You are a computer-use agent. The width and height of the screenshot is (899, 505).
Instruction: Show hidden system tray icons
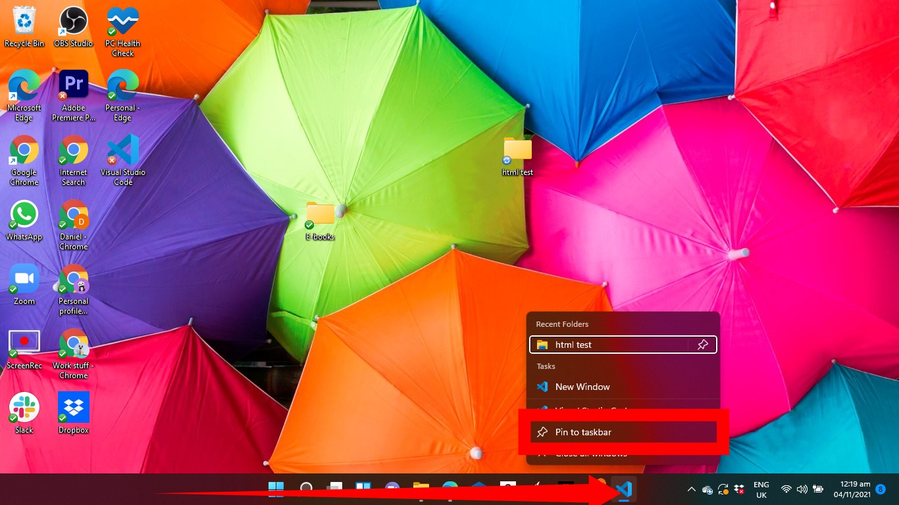pyautogui.click(x=692, y=489)
